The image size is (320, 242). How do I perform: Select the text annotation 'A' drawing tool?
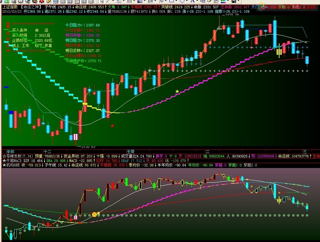coord(192,1)
